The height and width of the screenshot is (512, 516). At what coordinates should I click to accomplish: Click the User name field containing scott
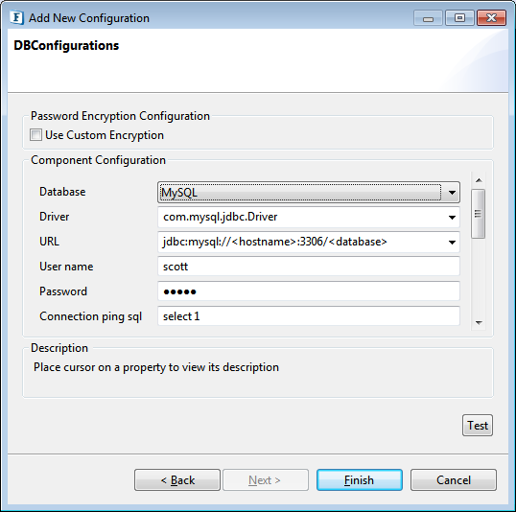(308, 267)
